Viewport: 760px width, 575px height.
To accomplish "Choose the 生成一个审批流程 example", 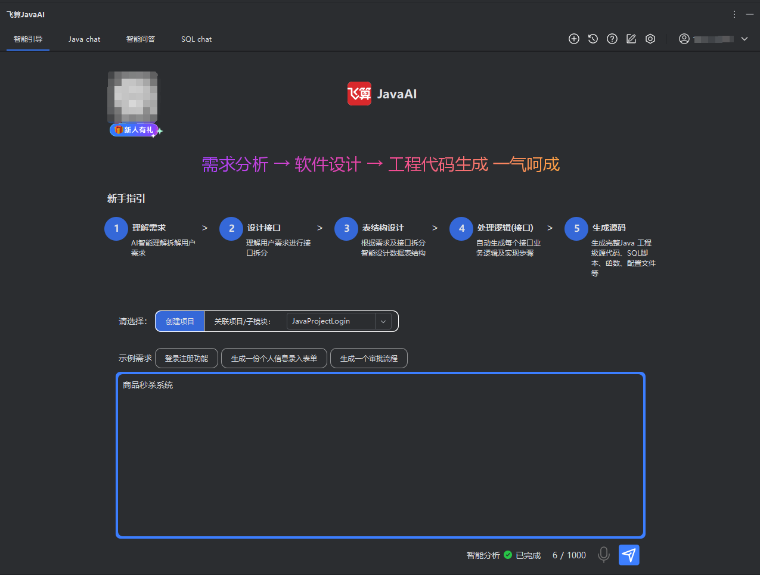I will click(x=369, y=358).
